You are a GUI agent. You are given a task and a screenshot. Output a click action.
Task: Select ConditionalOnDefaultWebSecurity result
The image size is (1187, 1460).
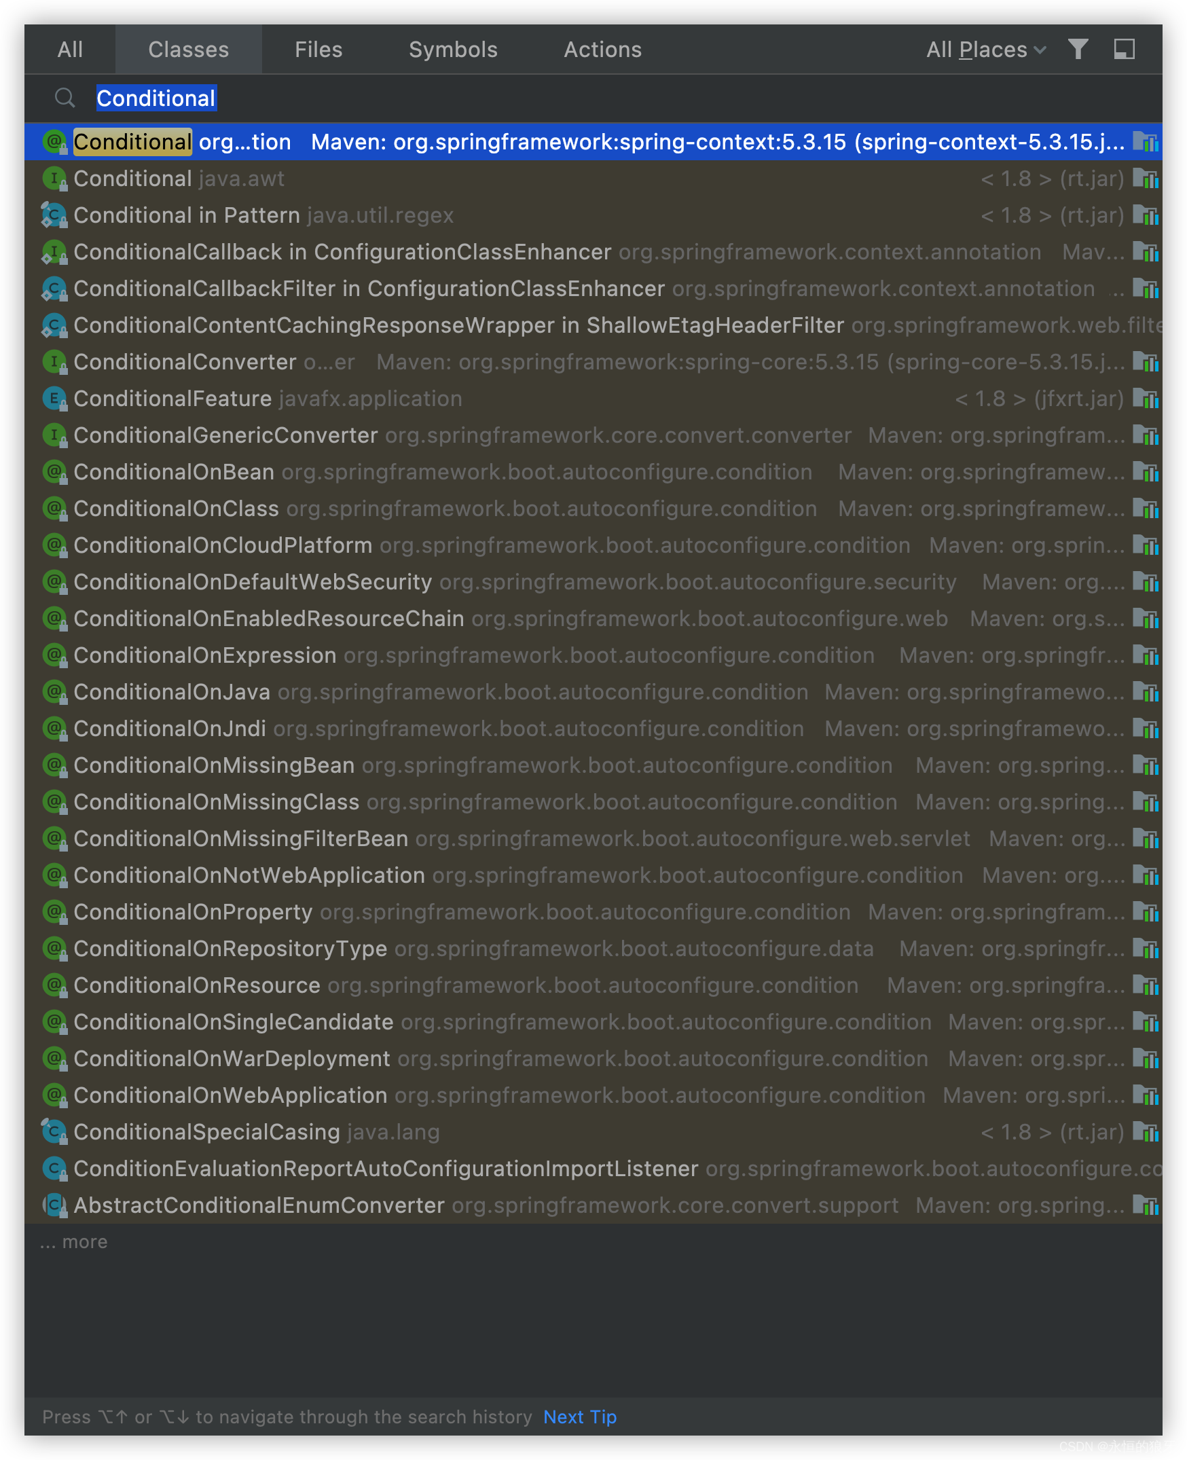(593, 582)
